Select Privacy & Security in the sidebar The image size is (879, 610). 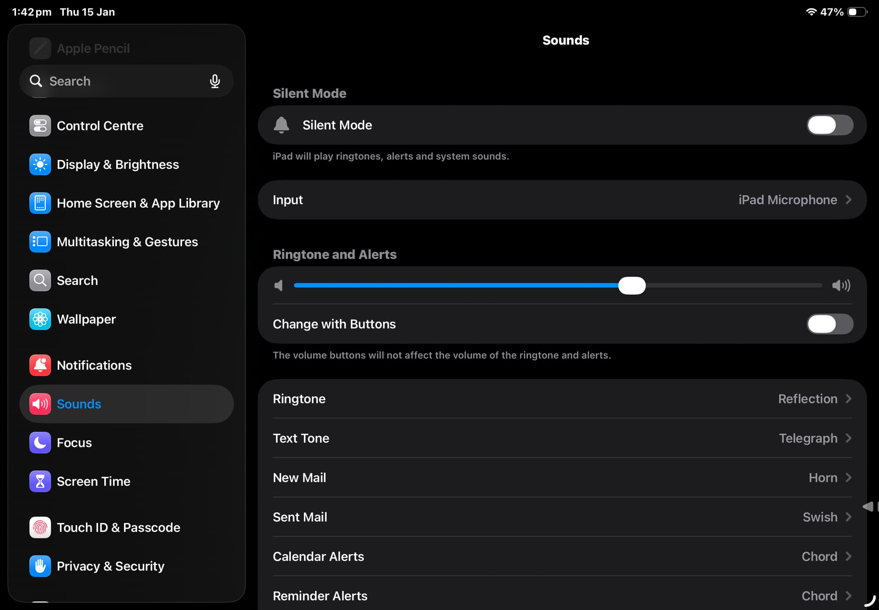pos(110,566)
